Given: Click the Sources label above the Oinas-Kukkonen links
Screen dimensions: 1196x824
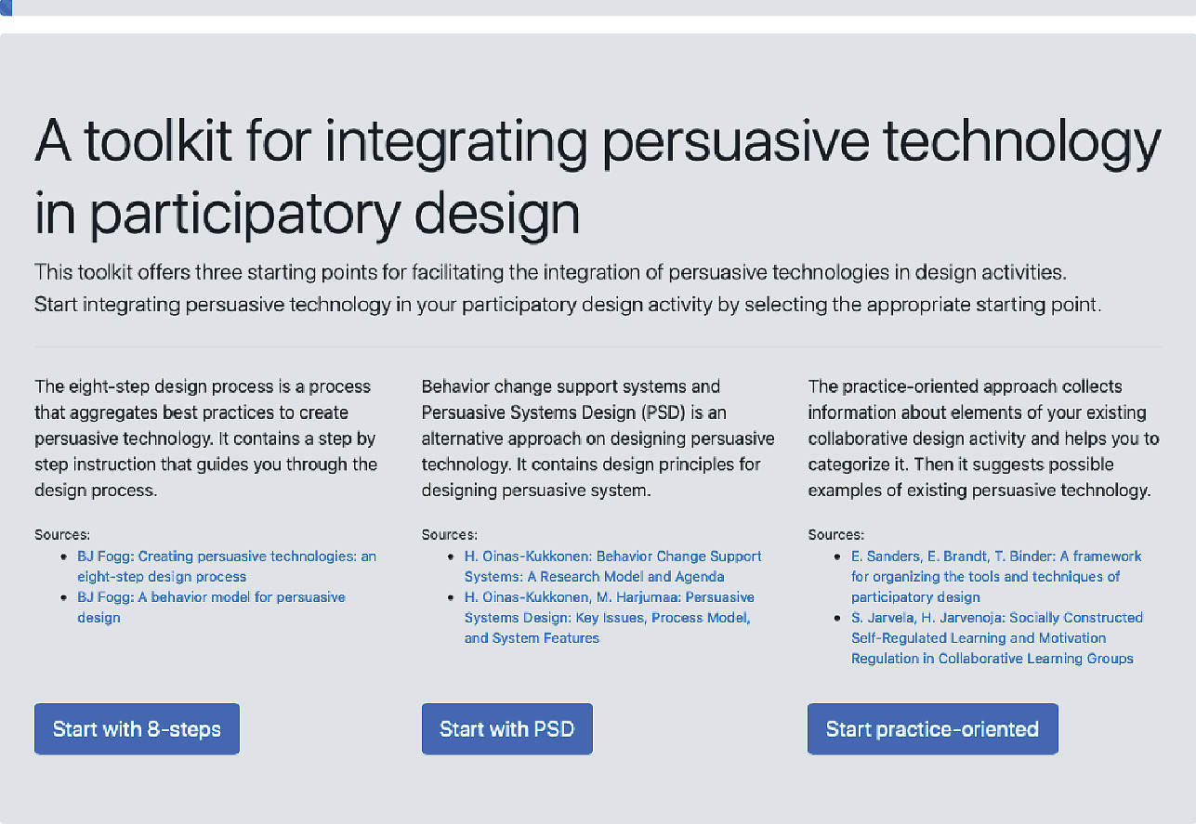Looking at the screenshot, I should click(x=450, y=534).
